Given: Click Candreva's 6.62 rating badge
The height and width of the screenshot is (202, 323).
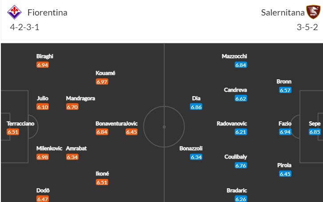Looking at the screenshot, I should click(241, 98).
